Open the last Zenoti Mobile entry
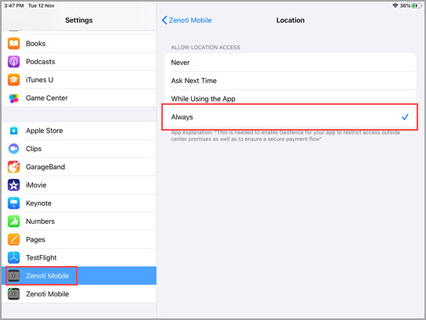Screen dimensions: 426x320 [x=79, y=294]
